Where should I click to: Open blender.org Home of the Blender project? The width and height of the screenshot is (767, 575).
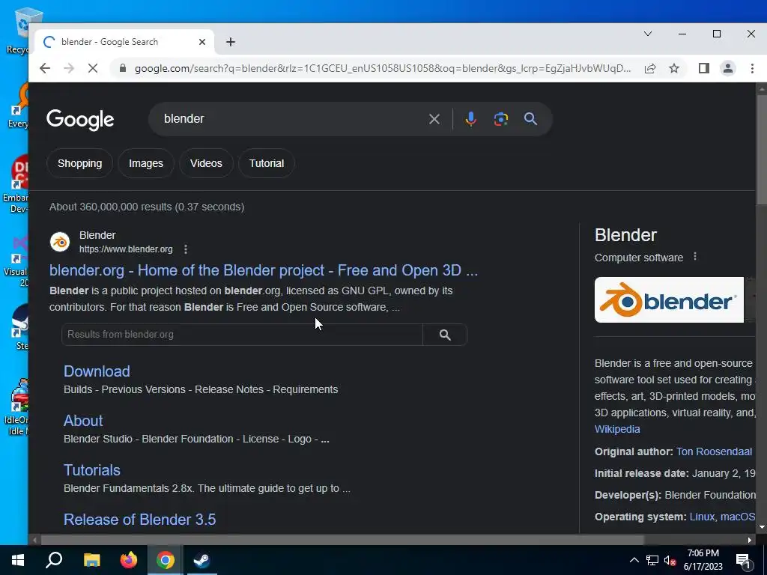click(263, 270)
